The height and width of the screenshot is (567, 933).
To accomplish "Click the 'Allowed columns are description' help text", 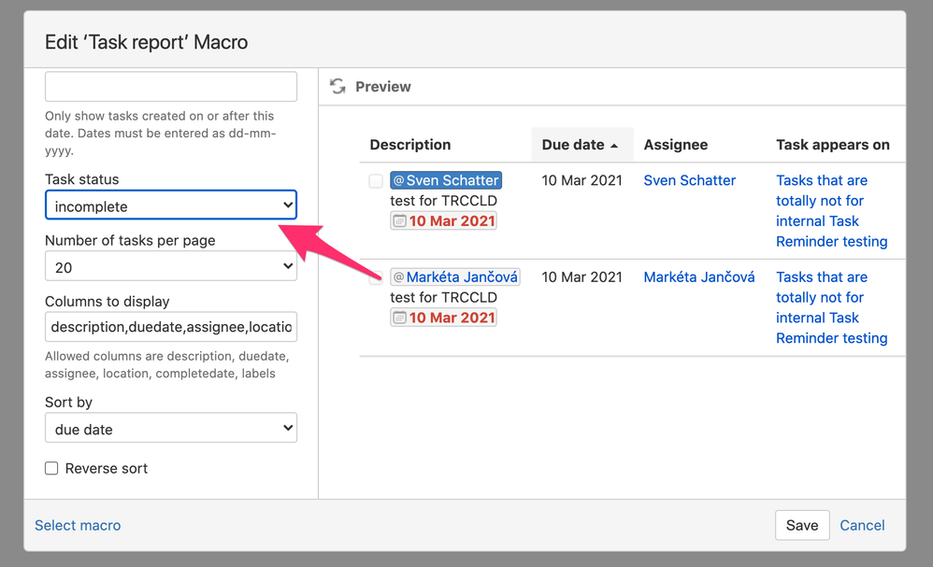I will [x=167, y=365].
